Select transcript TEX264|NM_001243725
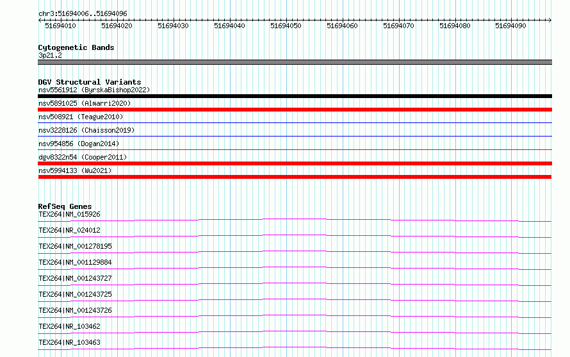The width and height of the screenshot is (570, 357). pyautogui.click(x=75, y=294)
